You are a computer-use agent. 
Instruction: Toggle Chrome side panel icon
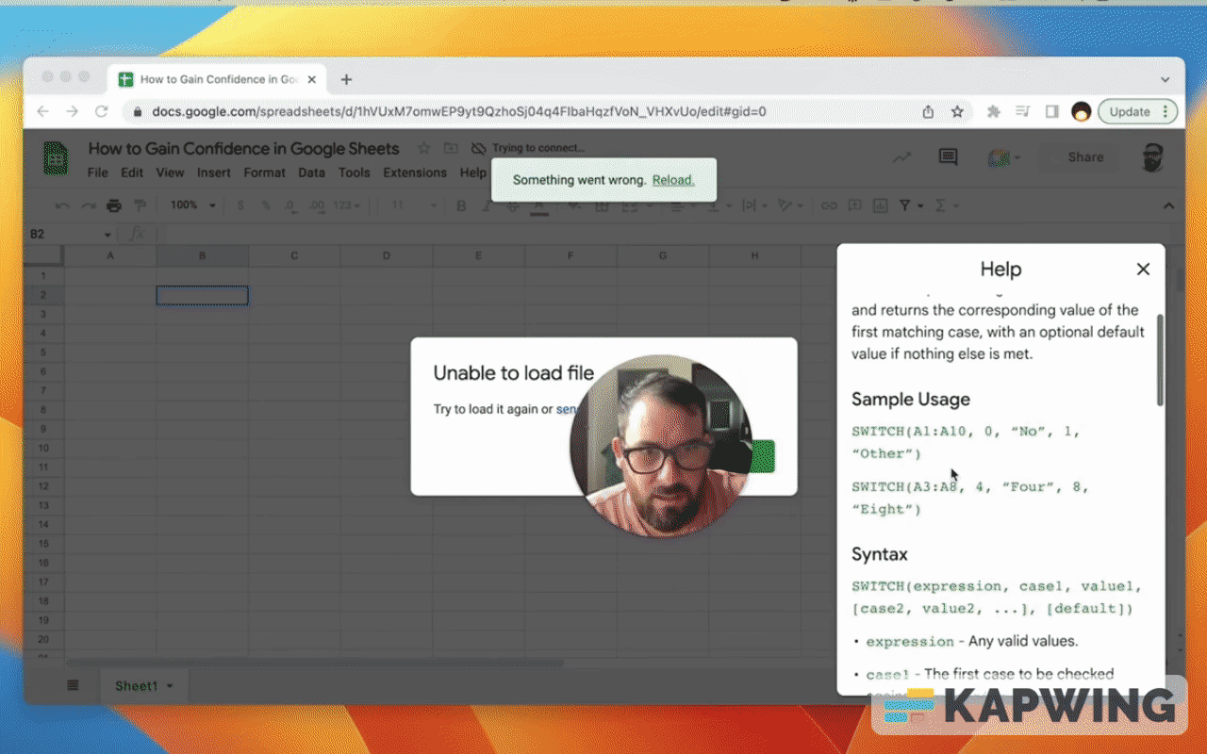pyautogui.click(x=1051, y=111)
